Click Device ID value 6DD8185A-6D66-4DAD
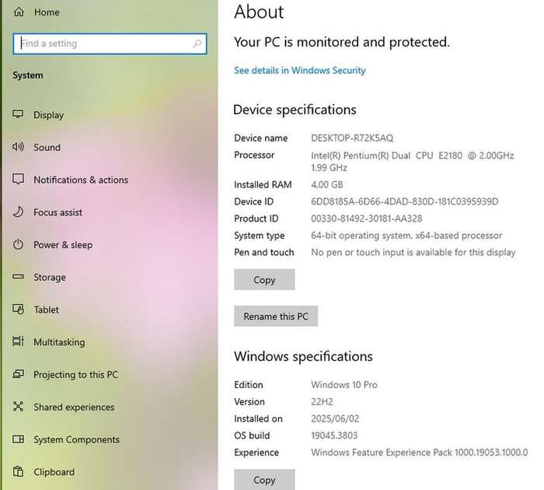Screen dimensions: 544x490 pos(405,201)
